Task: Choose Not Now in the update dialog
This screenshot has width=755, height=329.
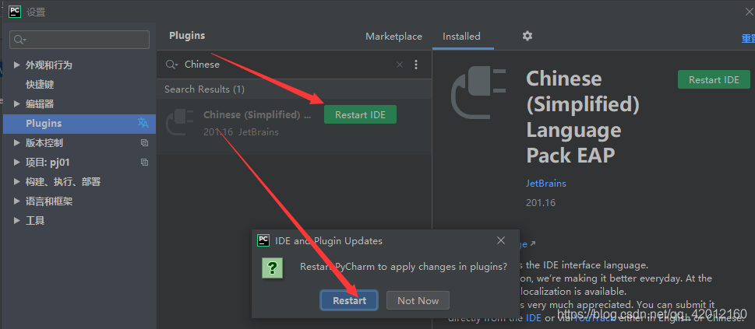Action: 418,301
